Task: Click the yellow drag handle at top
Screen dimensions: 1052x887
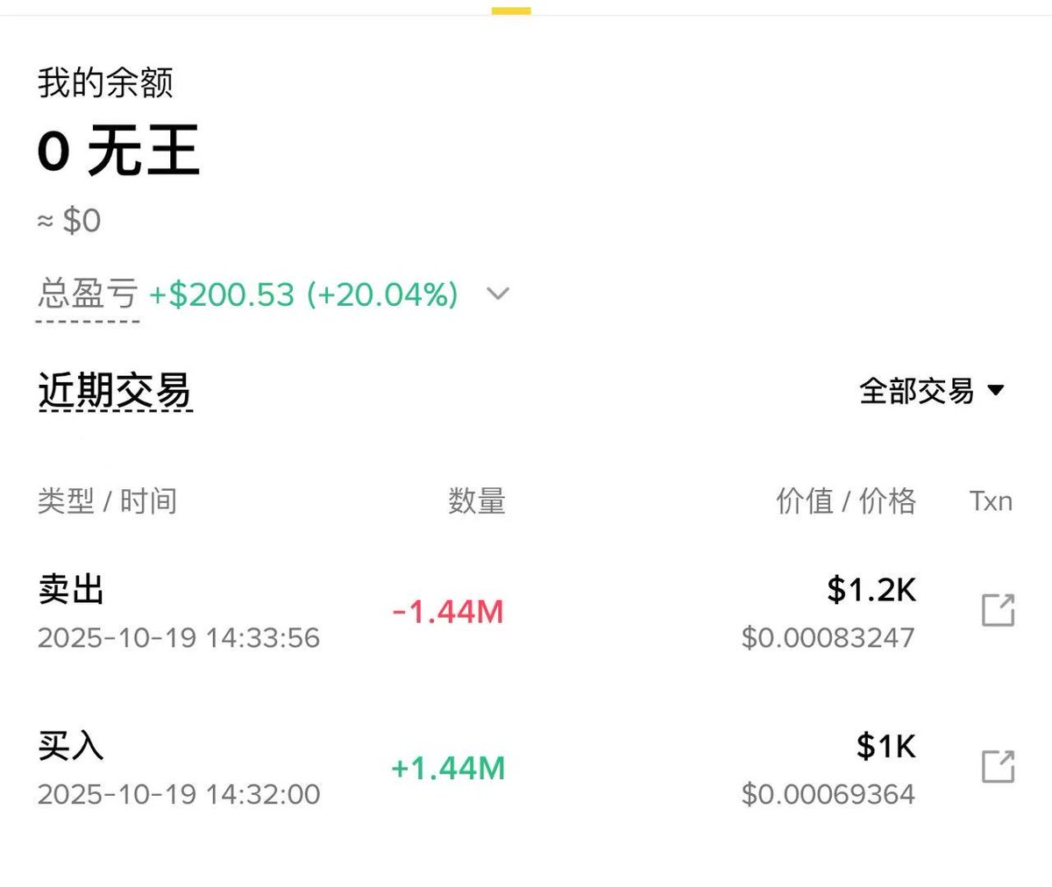Action: coord(511,11)
